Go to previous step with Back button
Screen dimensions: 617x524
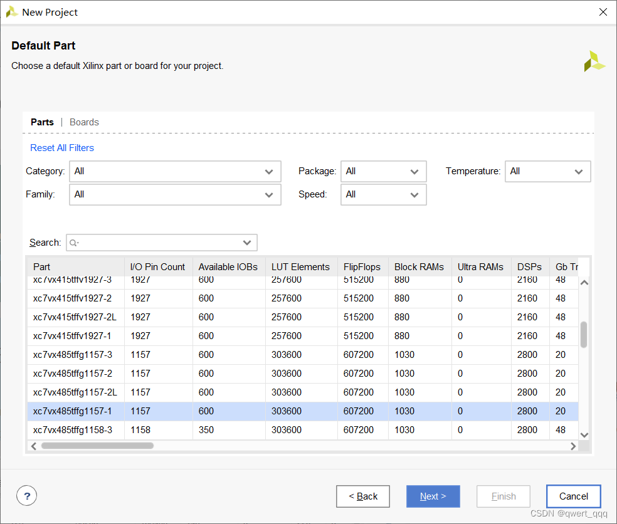click(363, 496)
